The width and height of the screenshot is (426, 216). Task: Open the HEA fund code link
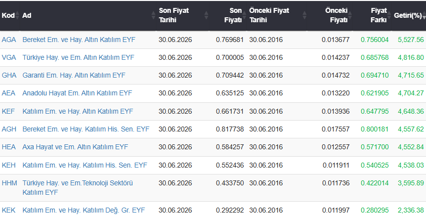point(9,147)
